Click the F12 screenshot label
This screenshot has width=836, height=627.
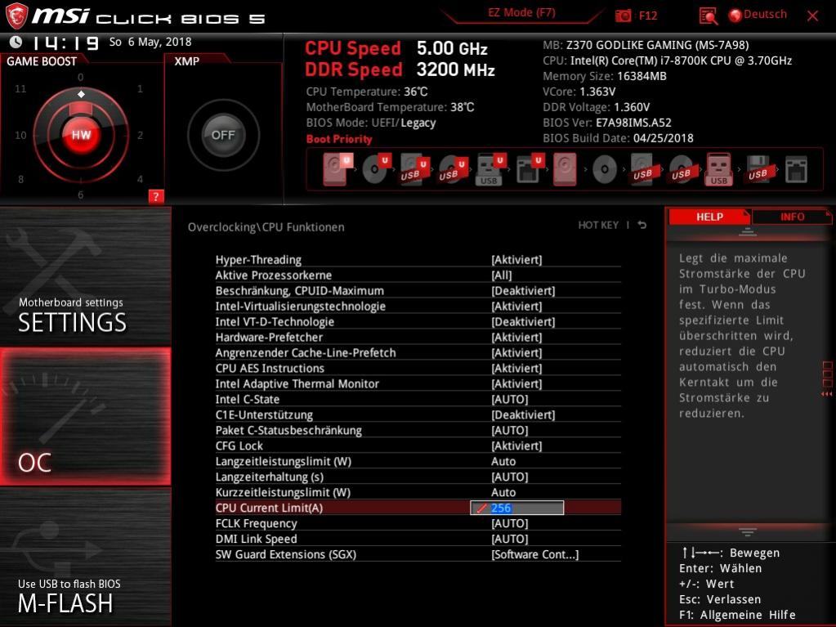pyautogui.click(x=648, y=16)
